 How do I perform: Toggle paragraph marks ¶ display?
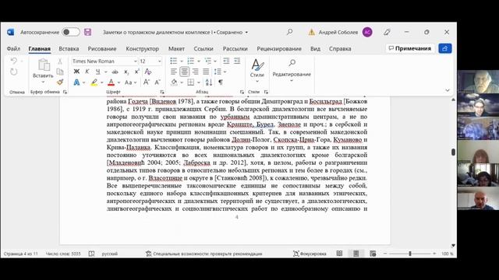pyautogui.click(x=220, y=82)
